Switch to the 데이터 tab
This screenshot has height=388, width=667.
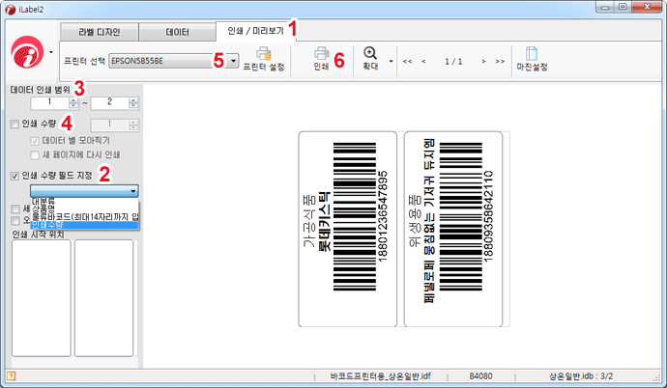tap(178, 32)
